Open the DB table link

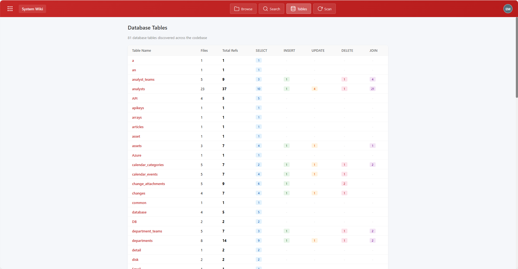click(x=134, y=222)
